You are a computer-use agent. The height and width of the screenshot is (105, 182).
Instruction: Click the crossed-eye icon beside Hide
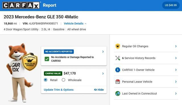pos(96,90)
